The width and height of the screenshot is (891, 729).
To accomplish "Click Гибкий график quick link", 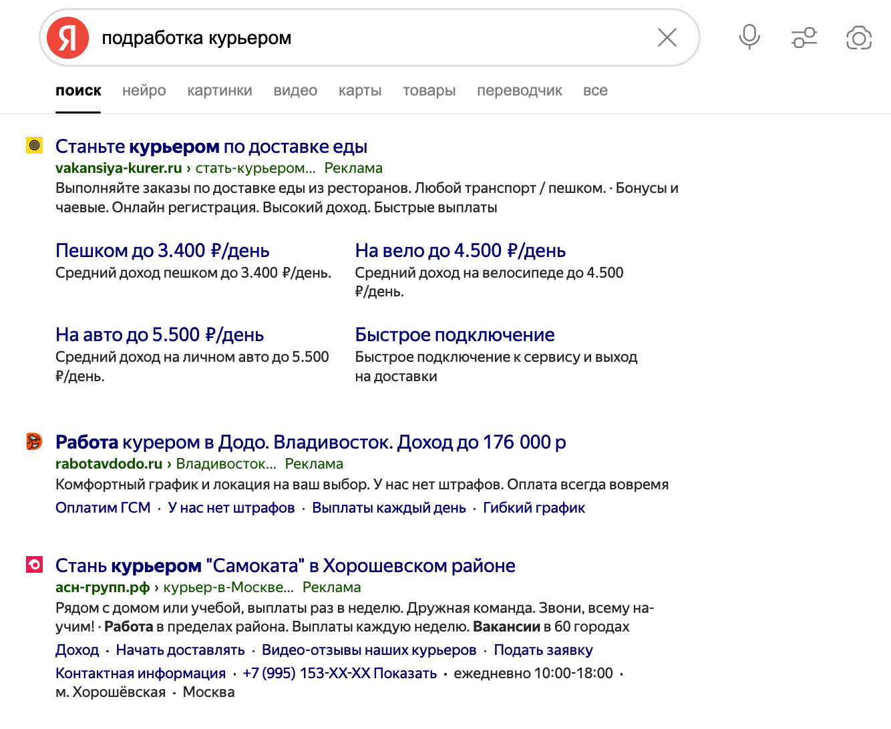I will tap(534, 507).
